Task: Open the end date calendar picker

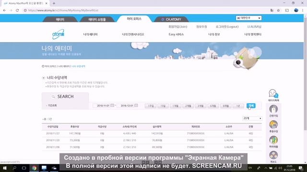Action: (x=136, y=105)
